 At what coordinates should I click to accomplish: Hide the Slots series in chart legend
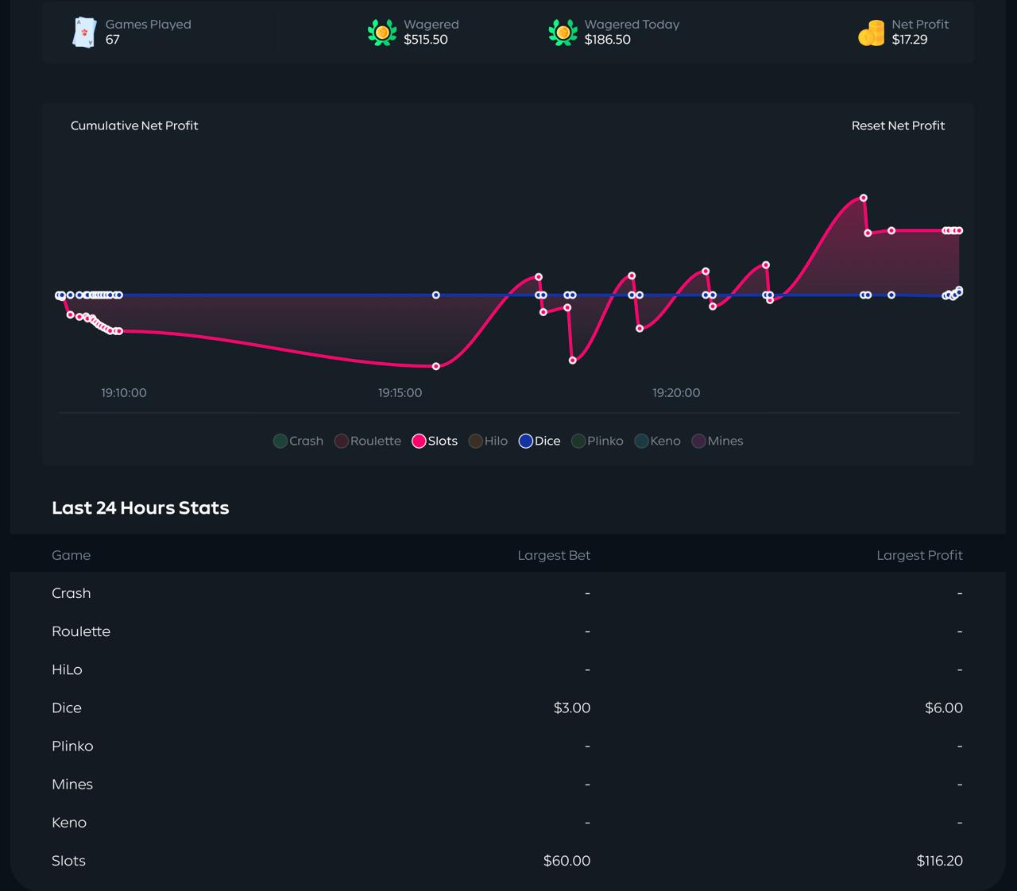pyautogui.click(x=435, y=441)
